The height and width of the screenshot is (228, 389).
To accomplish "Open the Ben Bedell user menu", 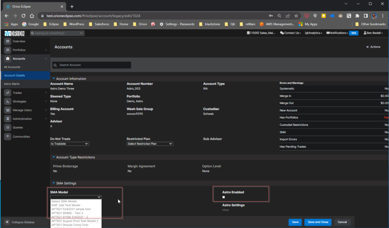I will [x=373, y=33].
